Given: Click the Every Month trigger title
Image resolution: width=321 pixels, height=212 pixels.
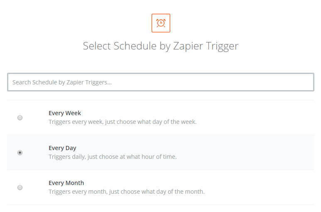Looking at the screenshot, I should [66, 183].
